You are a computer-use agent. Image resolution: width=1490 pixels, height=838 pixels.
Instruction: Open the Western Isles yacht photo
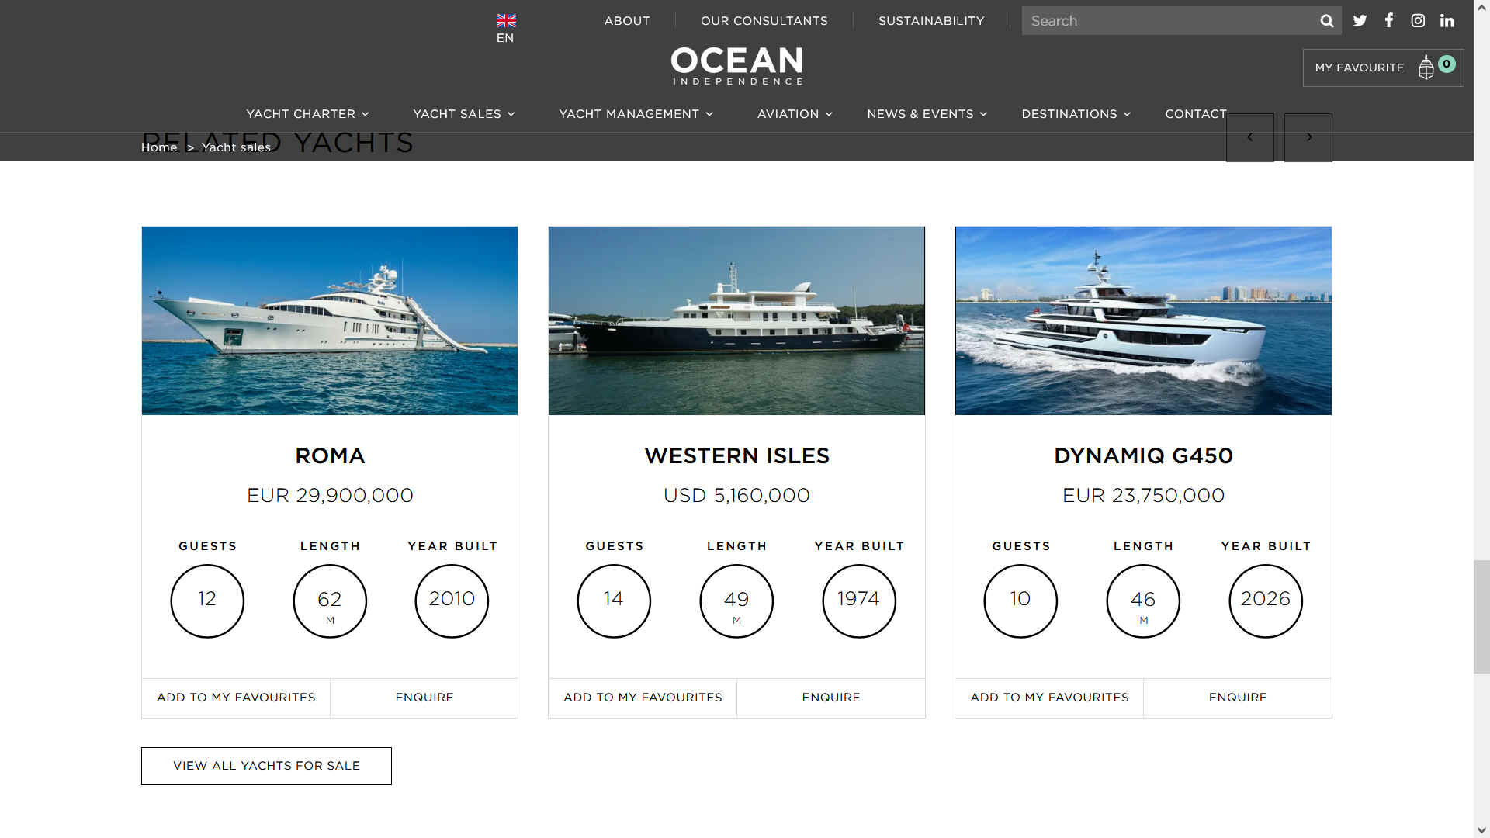[x=736, y=320]
